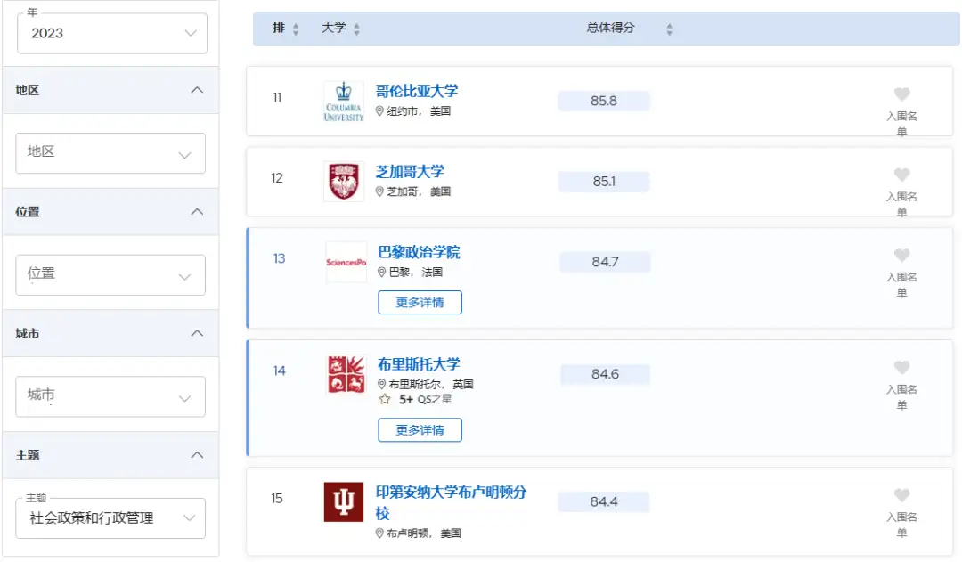Click the 84.6 score cell
962x562 pixels.
(x=605, y=374)
